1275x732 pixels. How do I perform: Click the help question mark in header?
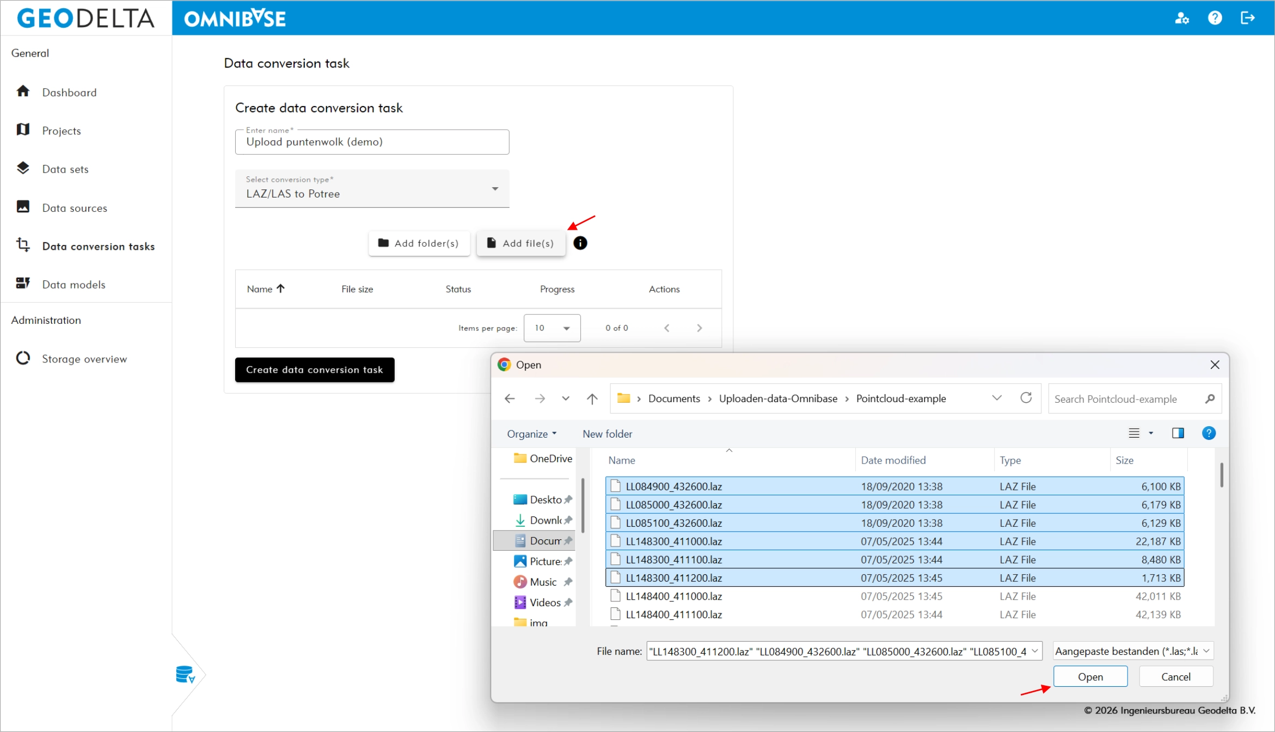[1215, 18]
